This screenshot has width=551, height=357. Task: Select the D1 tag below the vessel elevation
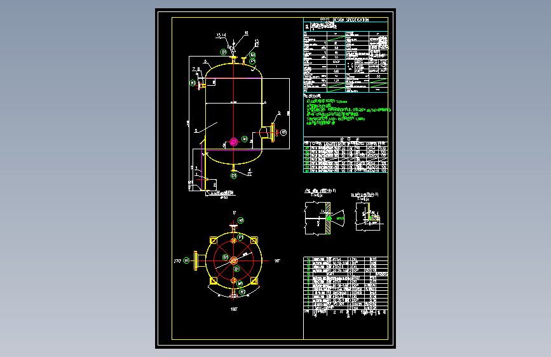point(234,175)
